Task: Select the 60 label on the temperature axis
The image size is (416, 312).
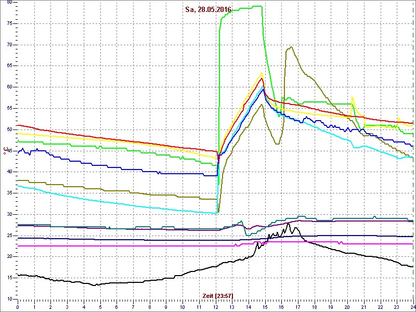Action: tap(9, 87)
